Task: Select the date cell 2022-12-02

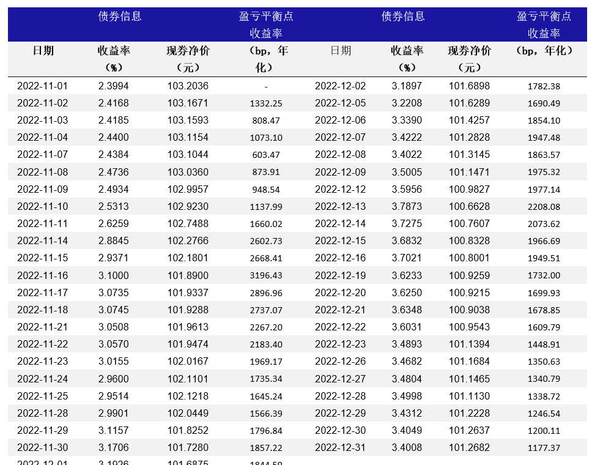Action: click(x=341, y=86)
